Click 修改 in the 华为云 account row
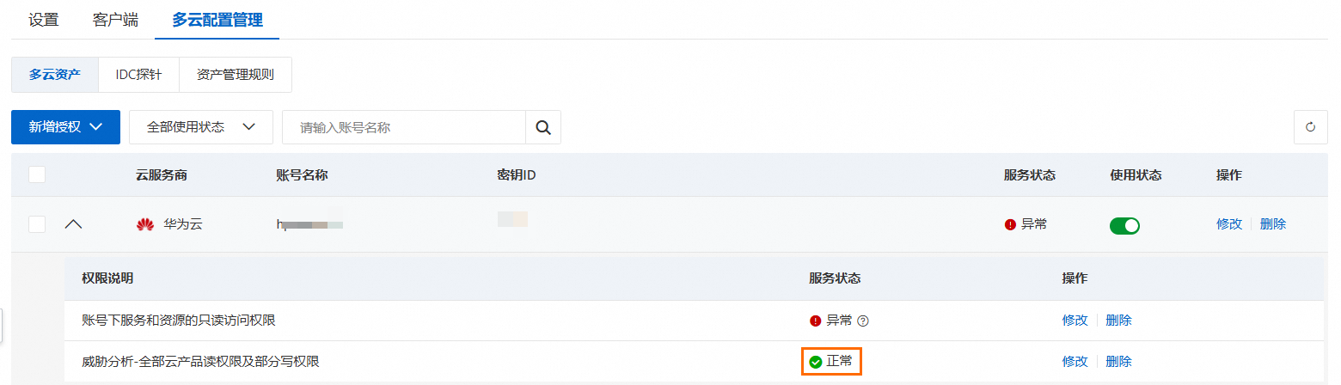 click(x=1229, y=224)
